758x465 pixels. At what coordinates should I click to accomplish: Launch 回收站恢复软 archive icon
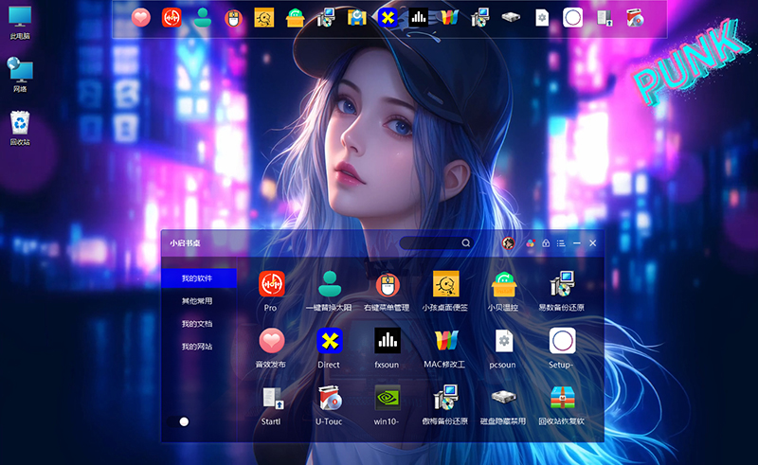562,398
